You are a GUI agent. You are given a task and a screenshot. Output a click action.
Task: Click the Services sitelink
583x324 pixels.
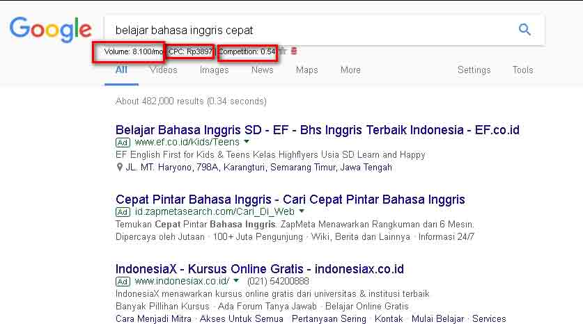[x=489, y=319]
